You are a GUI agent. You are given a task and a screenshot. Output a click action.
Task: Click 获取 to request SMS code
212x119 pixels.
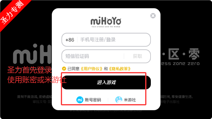coord(137,56)
